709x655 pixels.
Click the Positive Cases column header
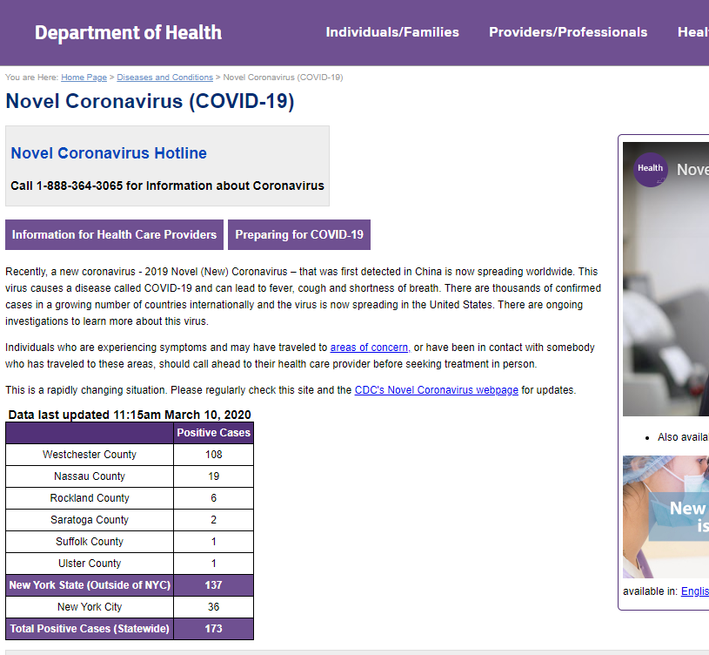[x=213, y=433]
